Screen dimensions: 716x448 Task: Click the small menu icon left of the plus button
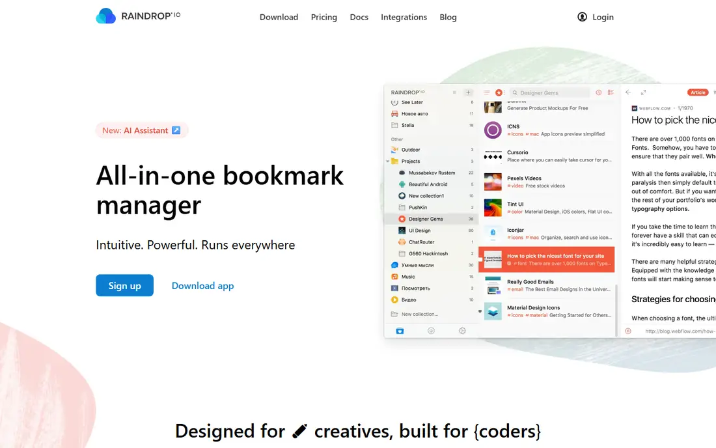(x=454, y=92)
